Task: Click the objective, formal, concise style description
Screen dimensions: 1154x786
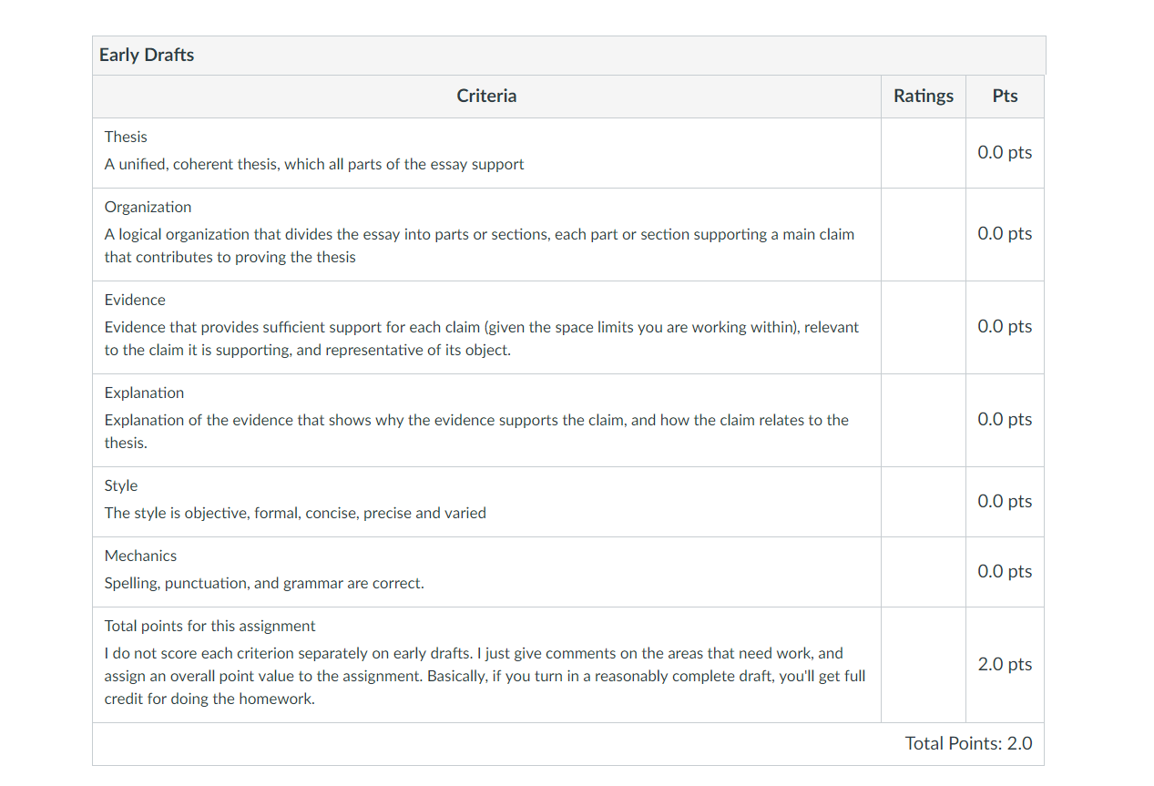Action: (295, 513)
